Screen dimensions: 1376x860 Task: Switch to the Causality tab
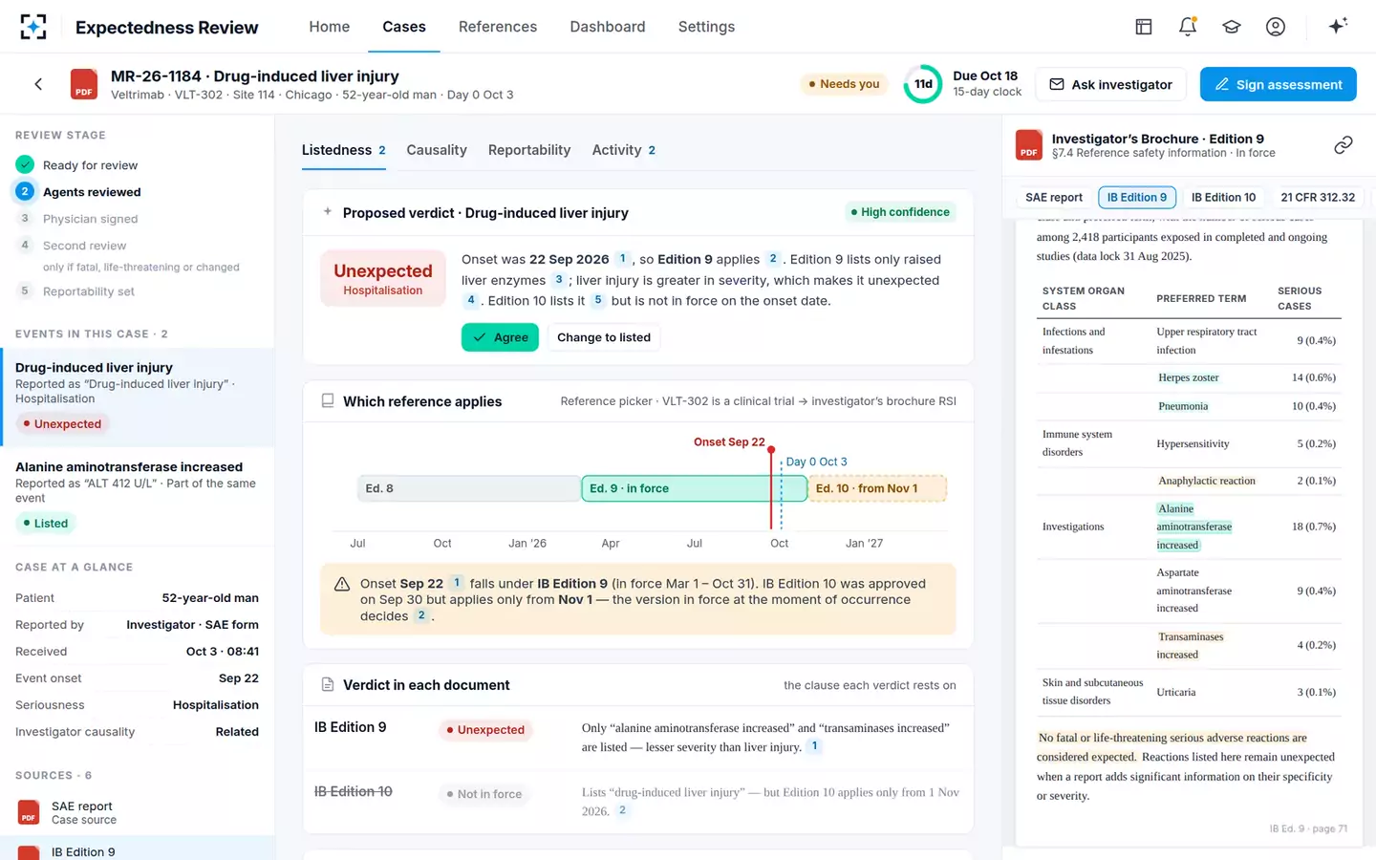click(x=437, y=150)
